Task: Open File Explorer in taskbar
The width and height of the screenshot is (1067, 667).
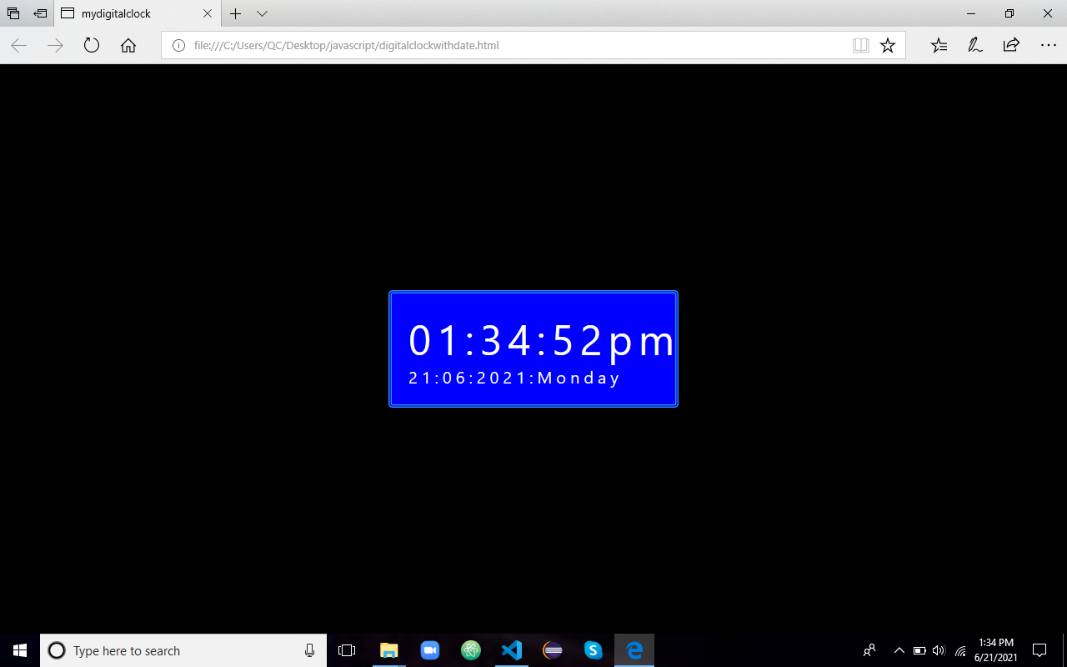Action: pos(389,650)
